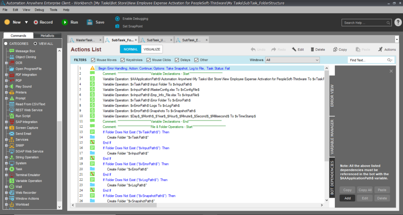Screen dimensions: 403x215
Task: Click the Delete trash icon in Actions List
Action: pos(312,50)
